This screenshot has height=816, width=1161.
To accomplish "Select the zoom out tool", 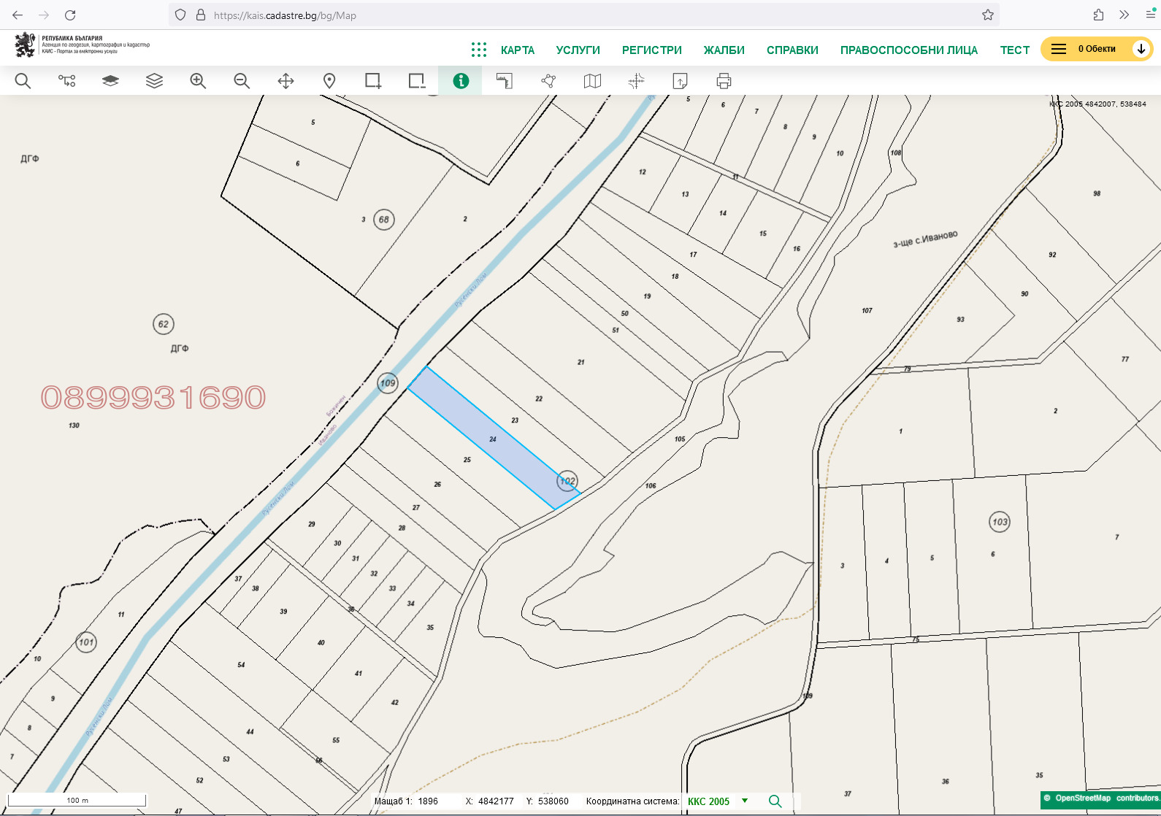I will pyautogui.click(x=242, y=81).
